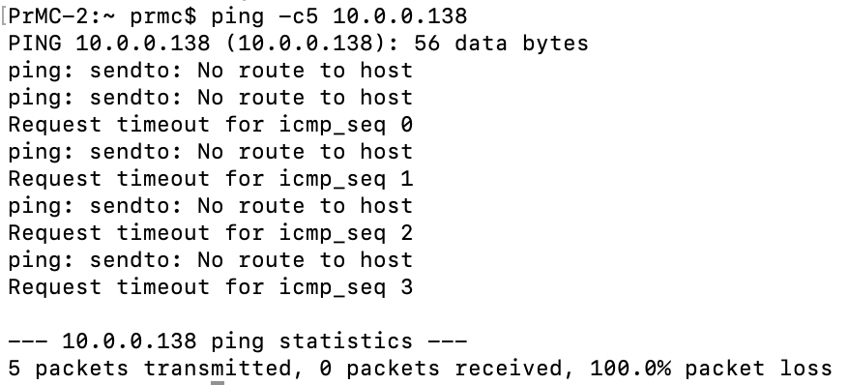Click the word 'statistics' in the summary header
The width and height of the screenshot is (849, 385).
pos(345,341)
